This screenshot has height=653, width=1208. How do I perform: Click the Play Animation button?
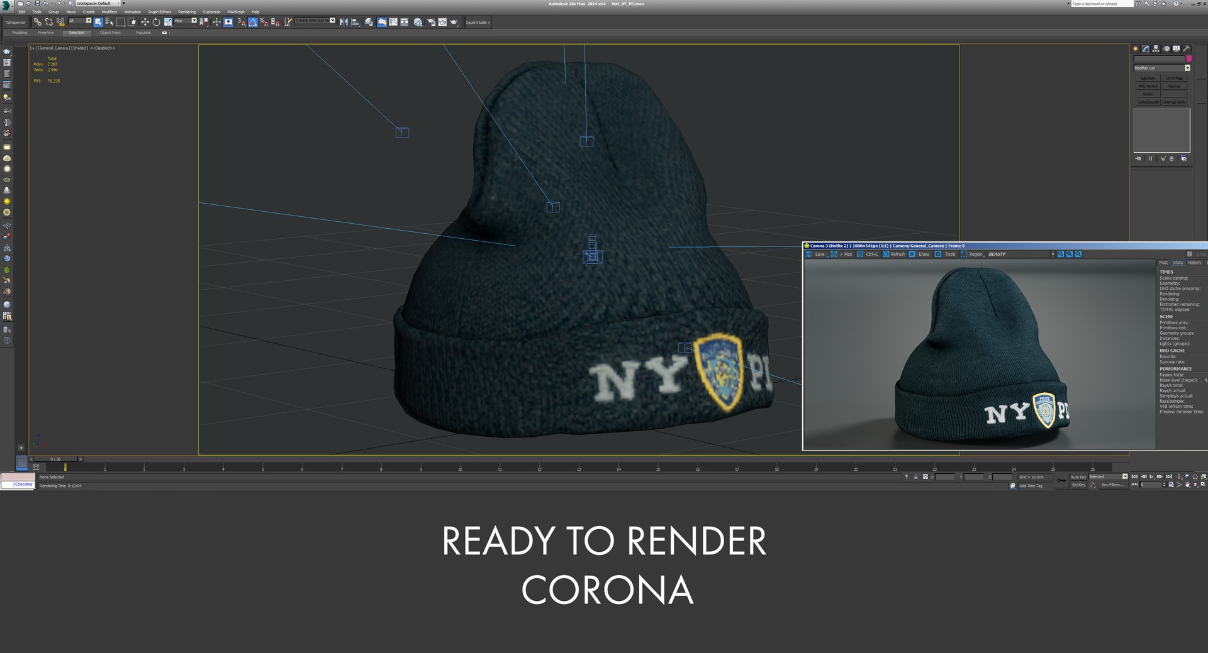tap(1151, 477)
